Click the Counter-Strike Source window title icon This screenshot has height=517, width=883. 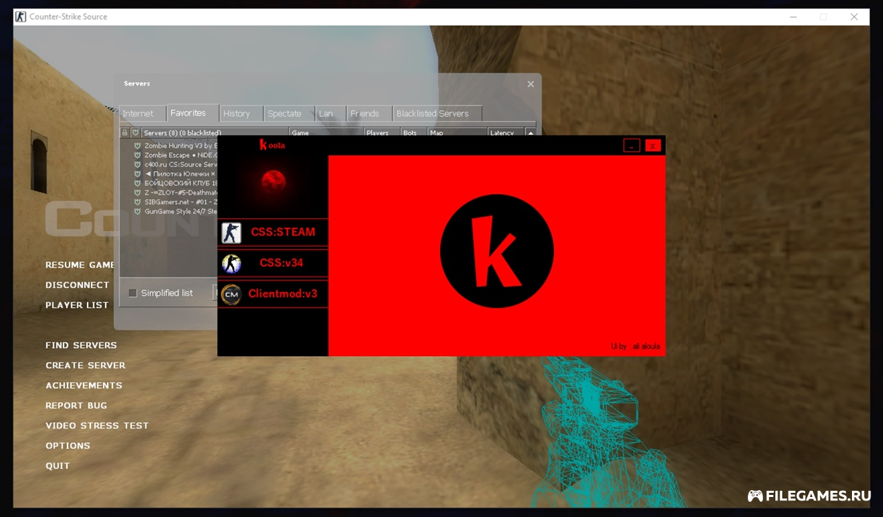coord(21,17)
